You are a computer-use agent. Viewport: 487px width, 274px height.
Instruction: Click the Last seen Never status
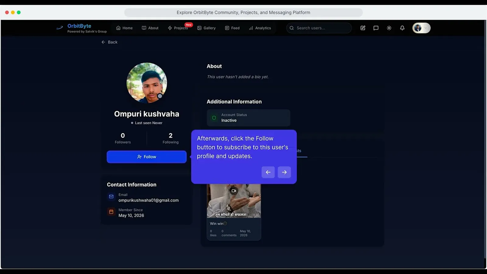(x=147, y=123)
